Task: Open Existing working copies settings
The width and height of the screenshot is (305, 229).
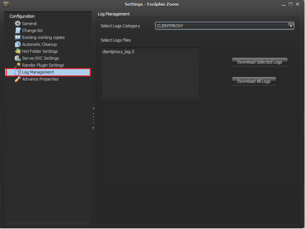Action: [x=43, y=37]
